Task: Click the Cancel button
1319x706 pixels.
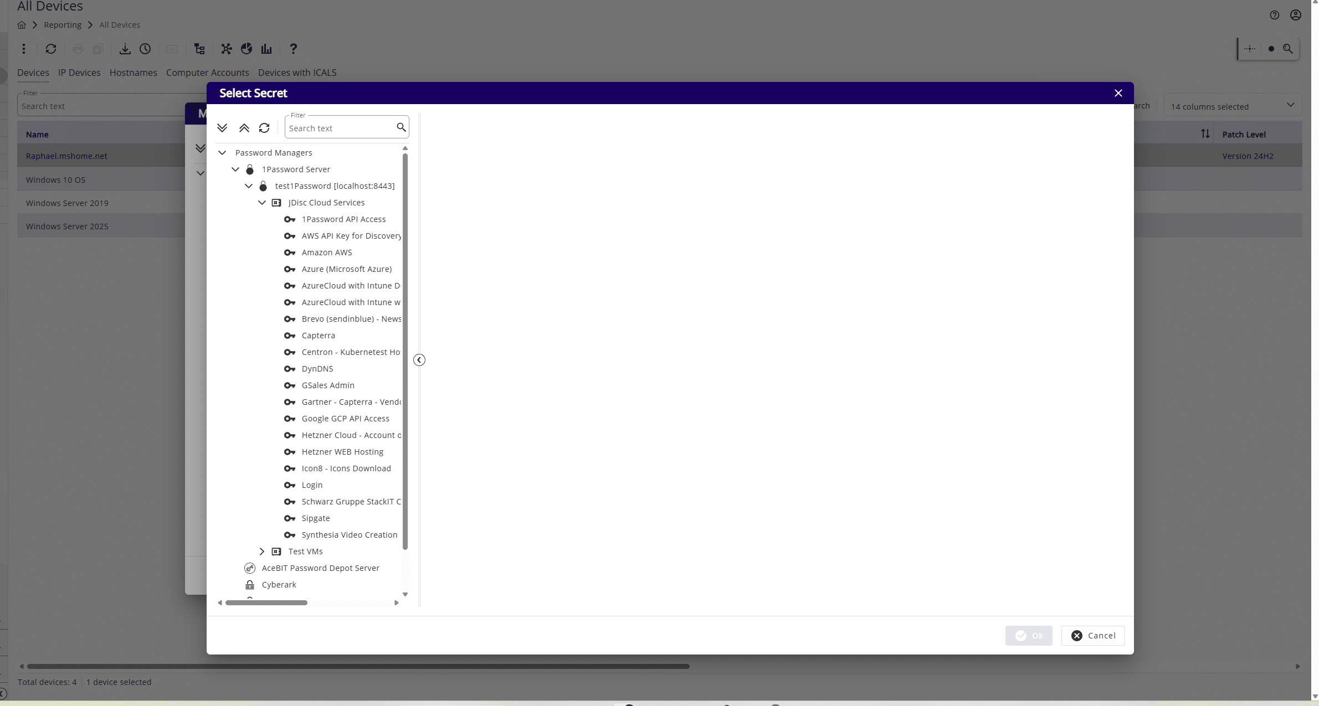Action: (x=1092, y=636)
